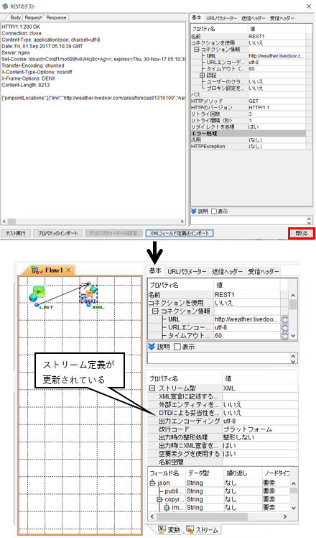Switch to the Response tab
This screenshot has width=316, height=538.
(x=56, y=17)
